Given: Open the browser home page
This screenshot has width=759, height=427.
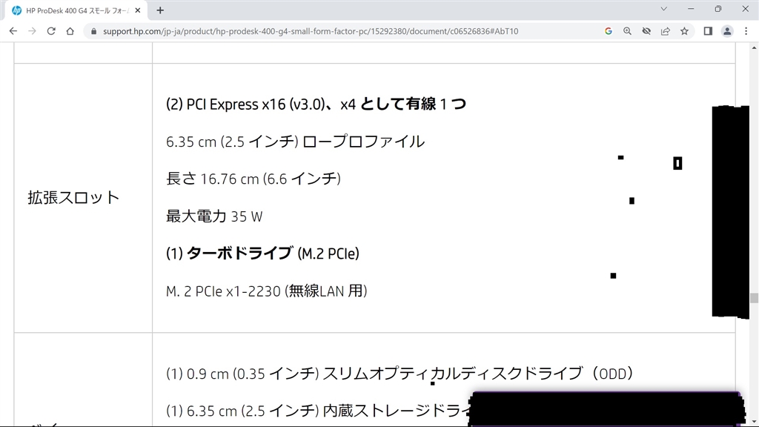Looking at the screenshot, I should point(70,31).
